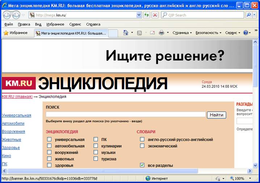Viewport: 260px width, 183px height.
Task: Click the search magnifier button beside QIP Search
Action: tap(248, 15)
